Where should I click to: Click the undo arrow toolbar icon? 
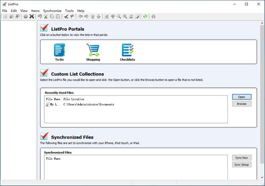click(40, 16)
